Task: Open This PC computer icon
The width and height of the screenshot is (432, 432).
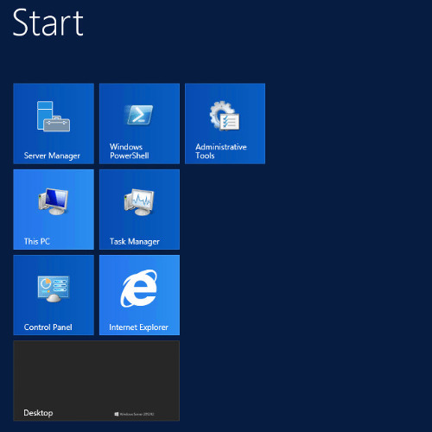Action: point(54,201)
